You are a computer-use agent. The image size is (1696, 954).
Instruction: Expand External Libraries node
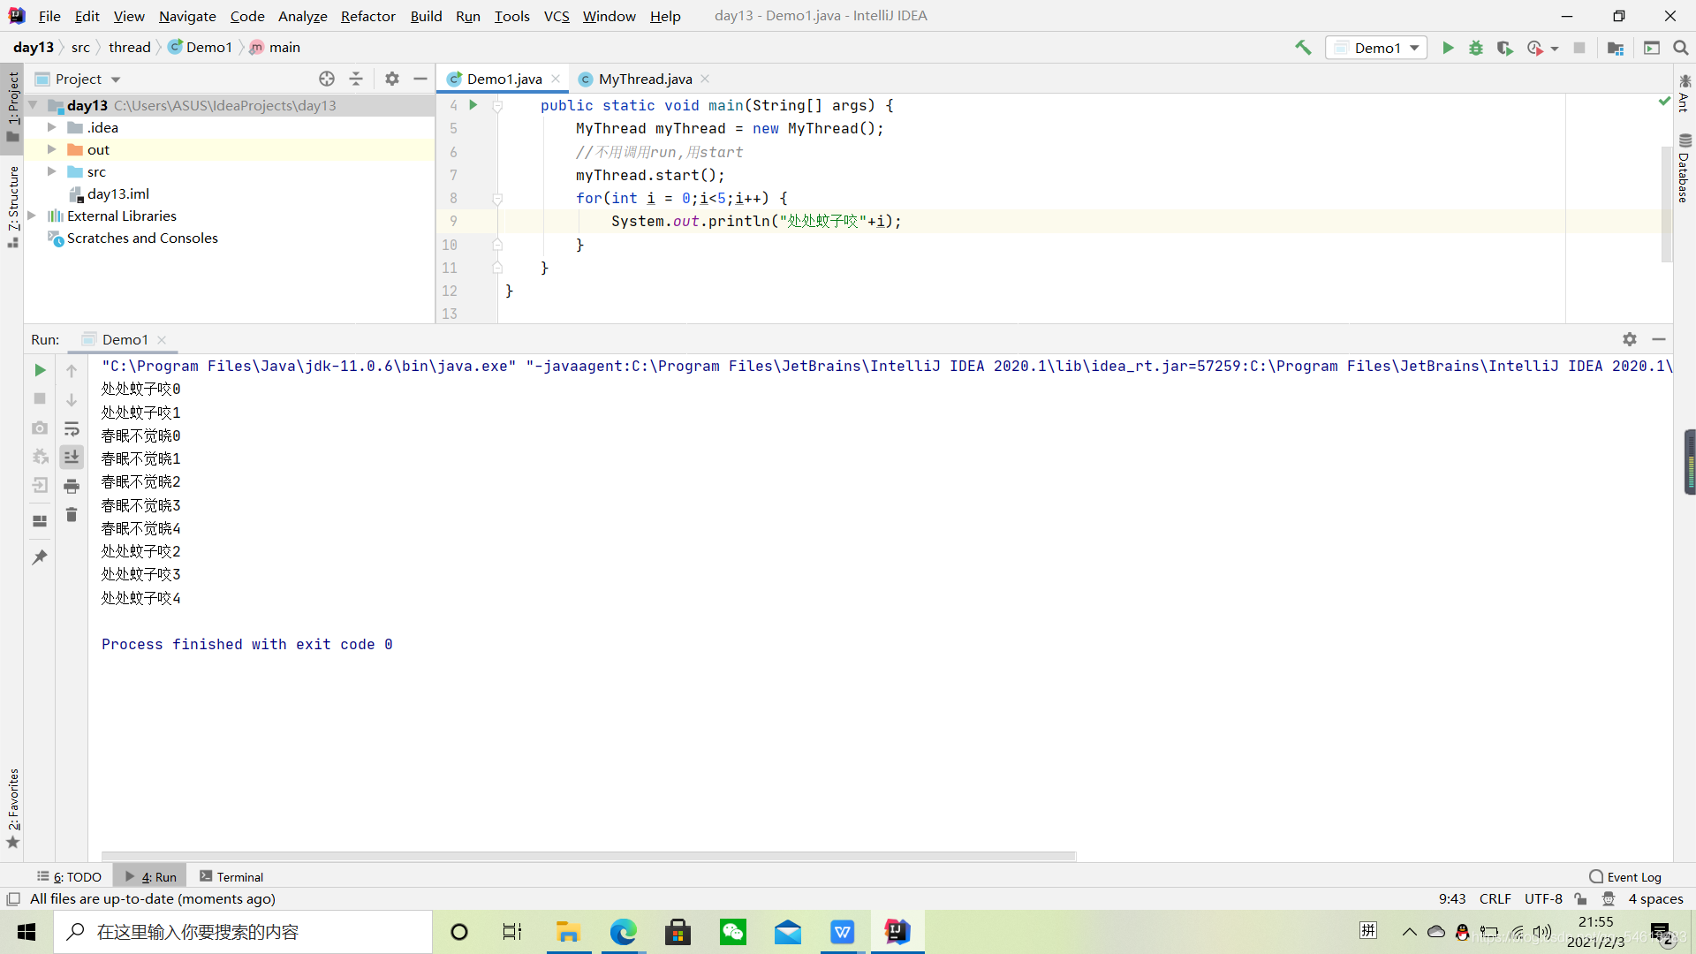pos(33,216)
